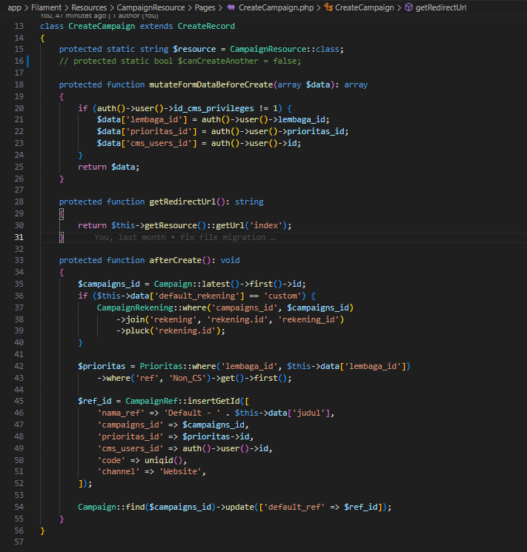Click 'getRedirectUrl' function name on line 28
This screenshot has width=527, height=552.
pos(182,202)
